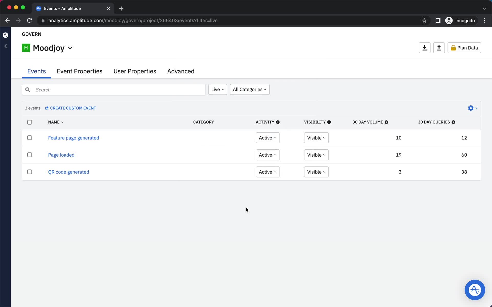Screen dimensions: 492x307
Task: Click the GOVERN heading text
Action: click(x=32, y=34)
